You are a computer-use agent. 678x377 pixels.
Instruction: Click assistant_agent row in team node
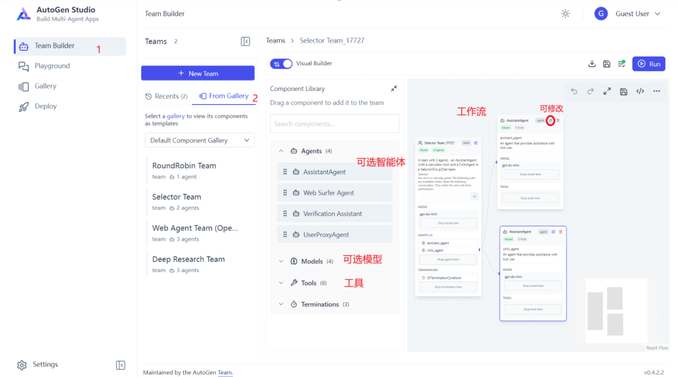[x=448, y=243]
